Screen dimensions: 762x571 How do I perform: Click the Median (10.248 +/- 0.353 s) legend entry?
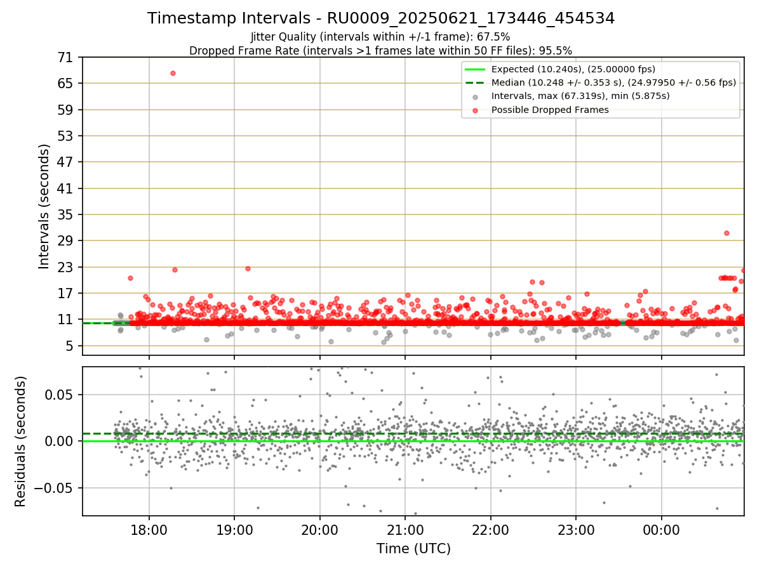613,82
